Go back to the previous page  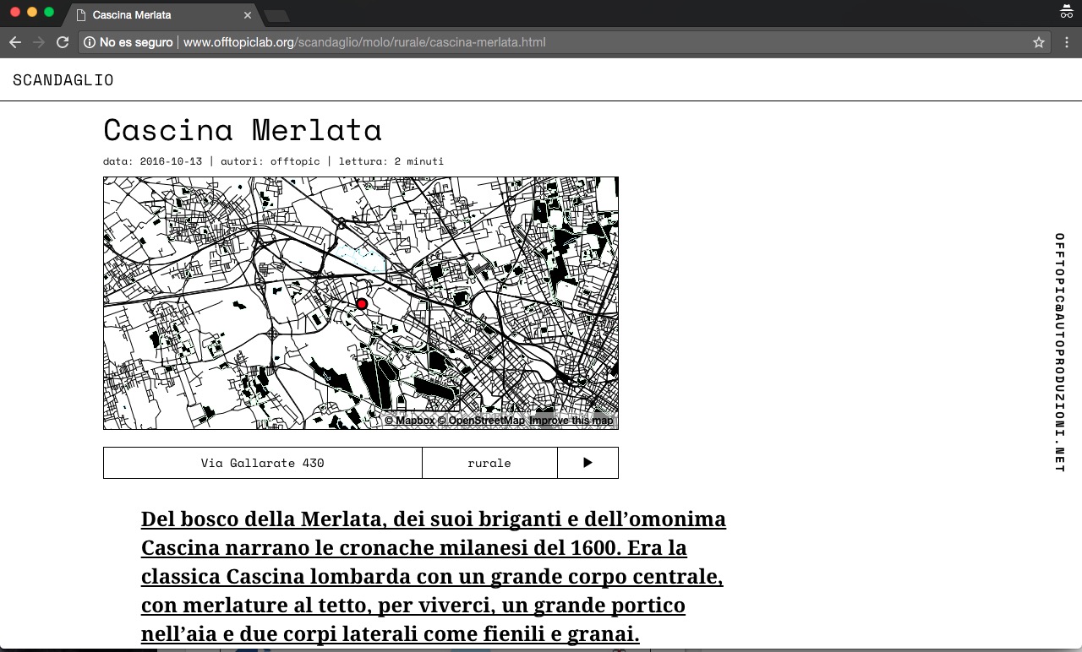[x=15, y=42]
